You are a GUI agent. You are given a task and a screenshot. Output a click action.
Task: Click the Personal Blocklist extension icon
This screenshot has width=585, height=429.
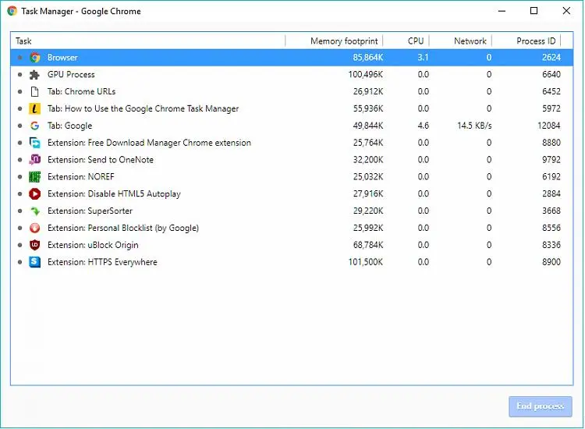34,228
